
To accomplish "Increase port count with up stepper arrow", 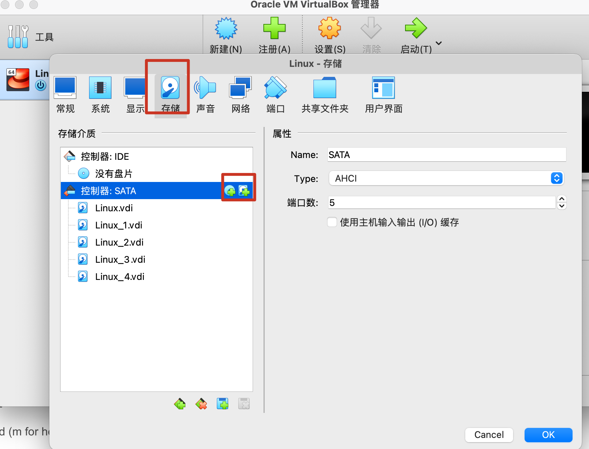I will (x=562, y=199).
